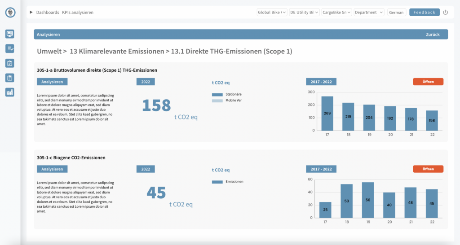Click heading 305-1-a Bruttovolumen direkte THG-Emissionen
The image size is (460, 245).
tap(97, 70)
